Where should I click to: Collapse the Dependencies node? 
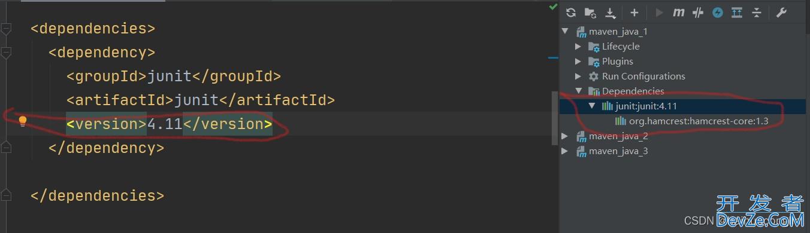pos(578,91)
